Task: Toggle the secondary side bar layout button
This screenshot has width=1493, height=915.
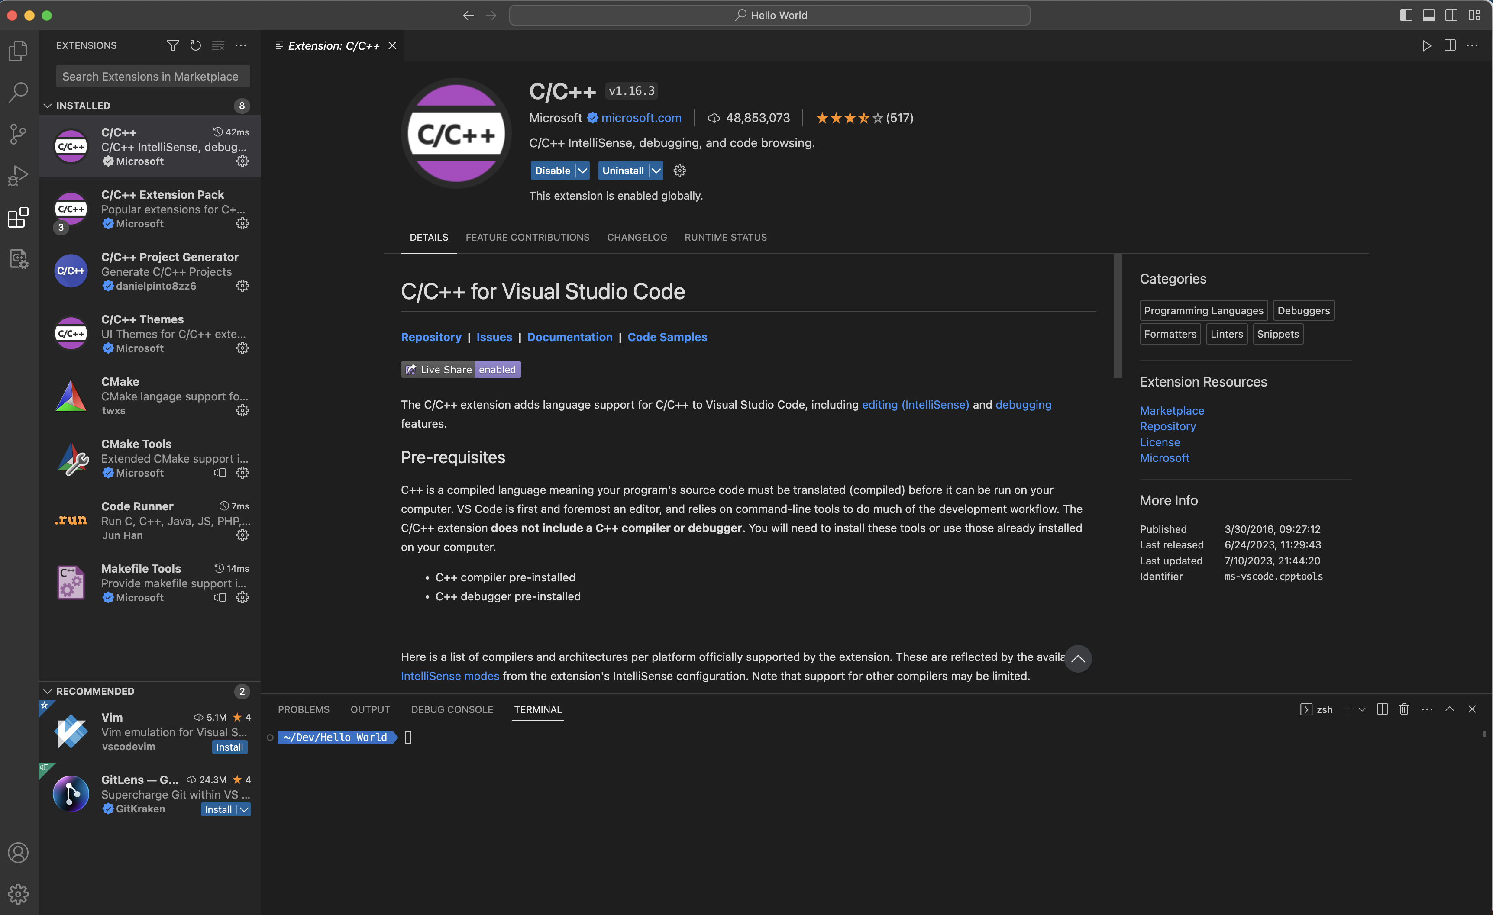Action: tap(1451, 15)
